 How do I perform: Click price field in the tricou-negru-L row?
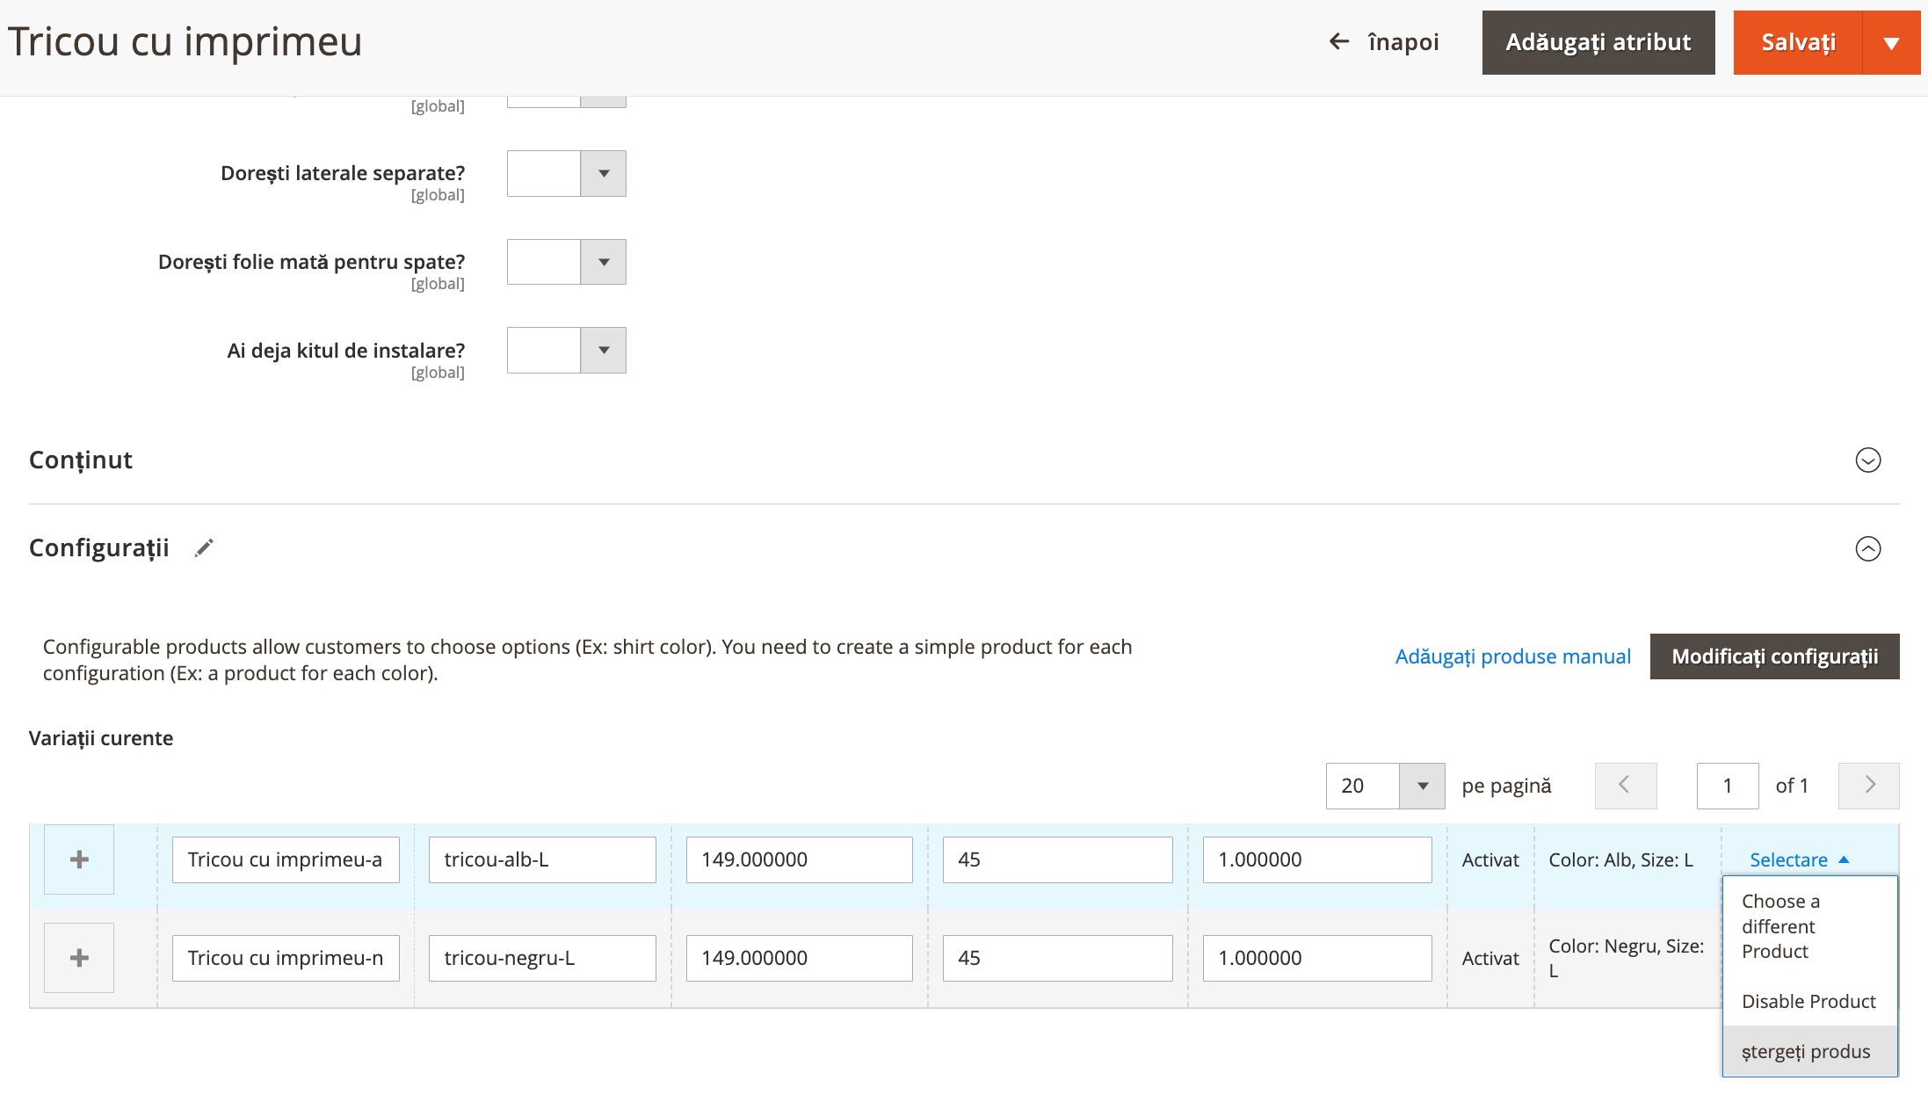tap(800, 958)
